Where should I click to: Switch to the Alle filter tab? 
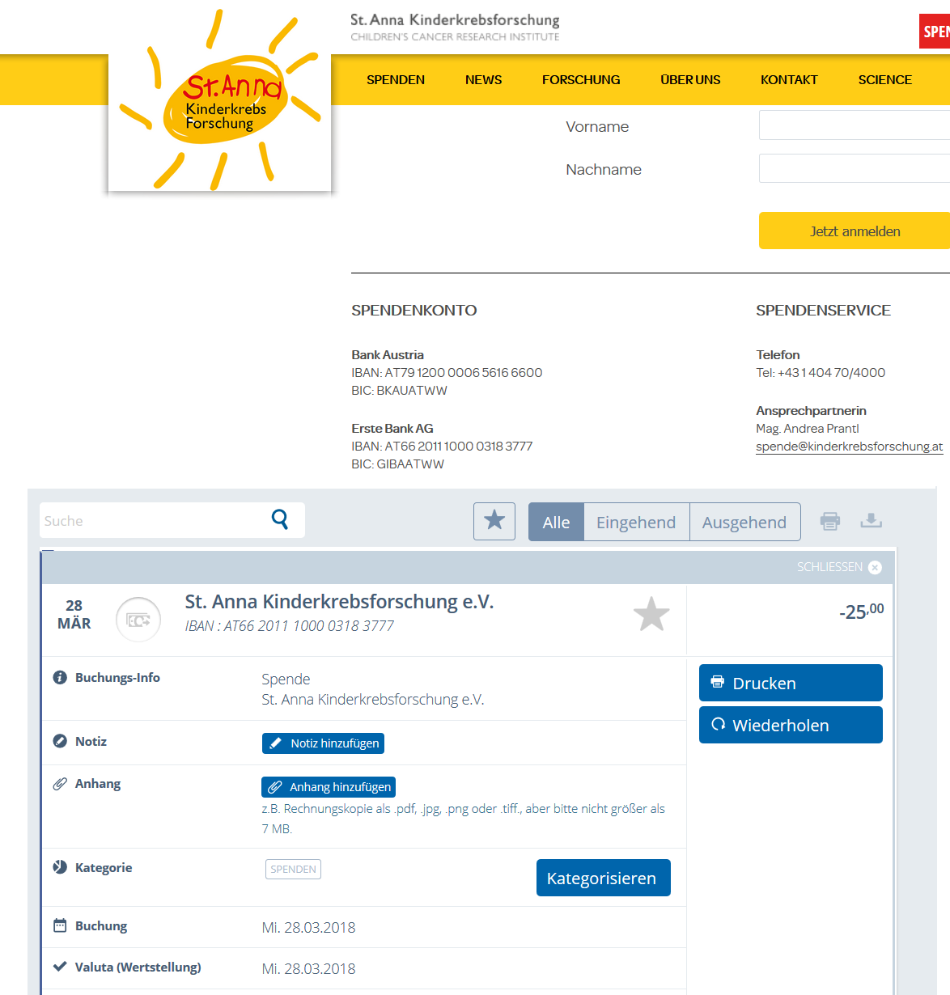556,522
